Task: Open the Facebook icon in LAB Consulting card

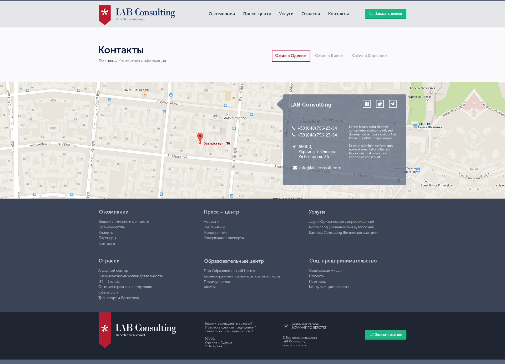Action: click(366, 104)
